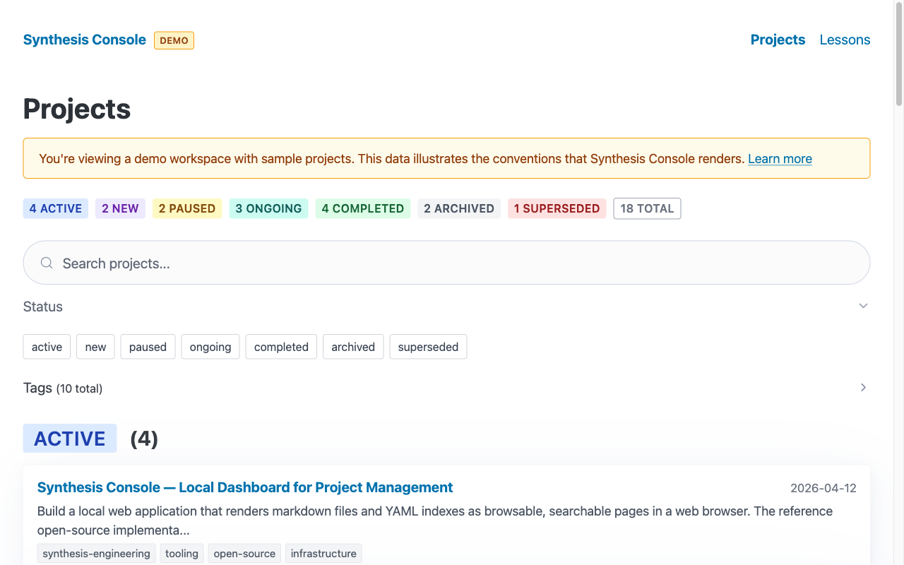Open the Synthesis Console dashboard project
The width and height of the screenshot is (904, 565).
[244, 487]
